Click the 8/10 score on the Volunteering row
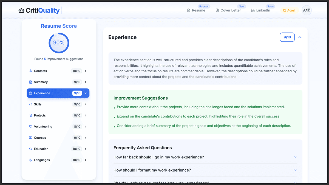 [77, 127]
